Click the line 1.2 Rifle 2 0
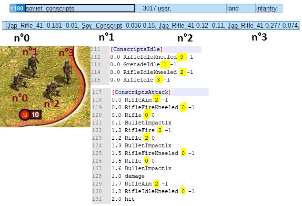The height and width of the screenshot is (206, 302). 133,138
